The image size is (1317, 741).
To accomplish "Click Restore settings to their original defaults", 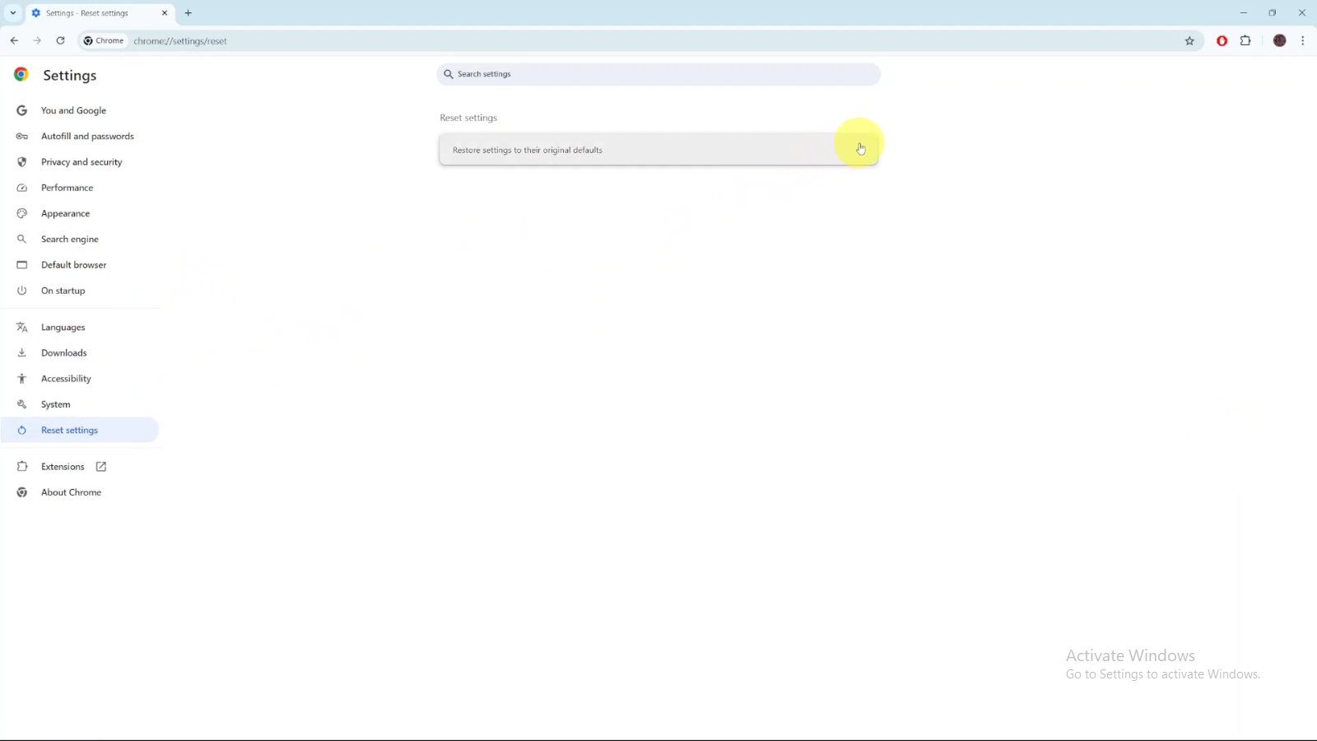I will pyautogui.click(x=658, y=150).
